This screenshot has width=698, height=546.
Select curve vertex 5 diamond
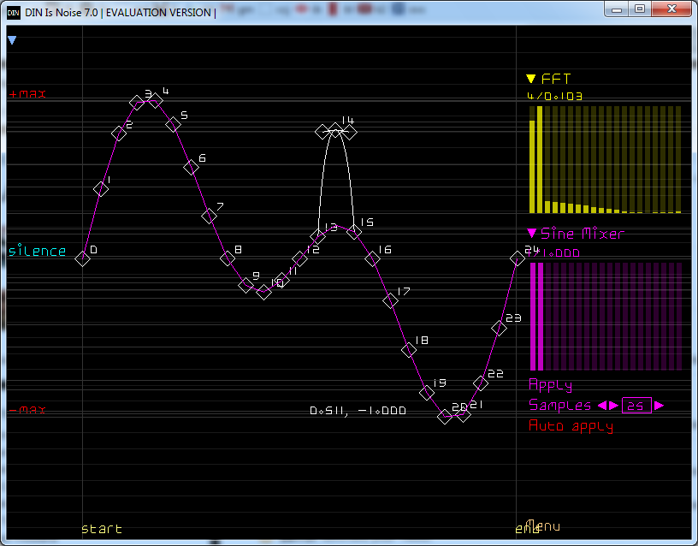pos(174,124)
